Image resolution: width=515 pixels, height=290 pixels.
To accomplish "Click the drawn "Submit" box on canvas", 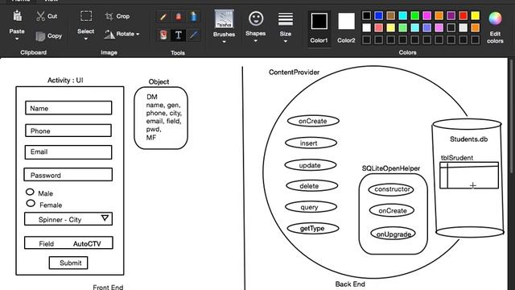I will point(68,263).
